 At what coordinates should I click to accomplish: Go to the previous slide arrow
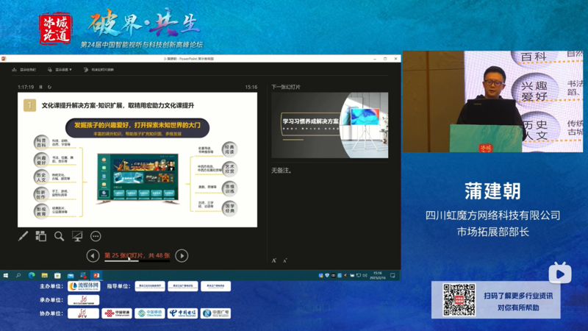coord(93,255)
